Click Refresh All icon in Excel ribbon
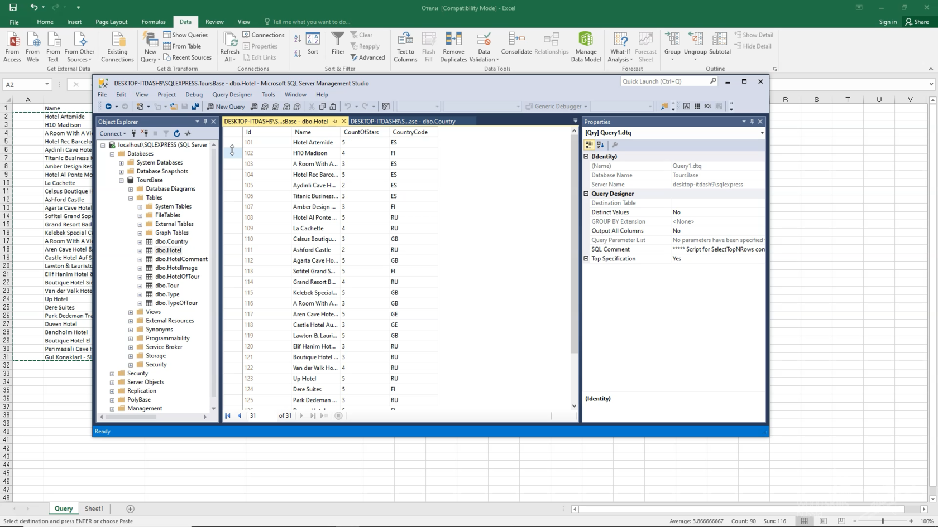This screenshot has height=527, width=938. (229, 47)
